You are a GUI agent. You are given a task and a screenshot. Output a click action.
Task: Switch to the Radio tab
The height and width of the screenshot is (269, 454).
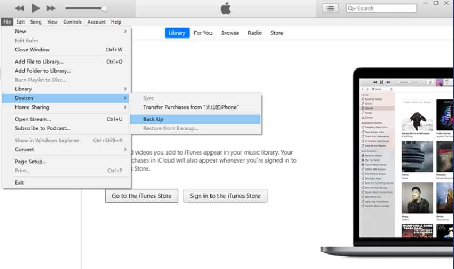(254, 33)
